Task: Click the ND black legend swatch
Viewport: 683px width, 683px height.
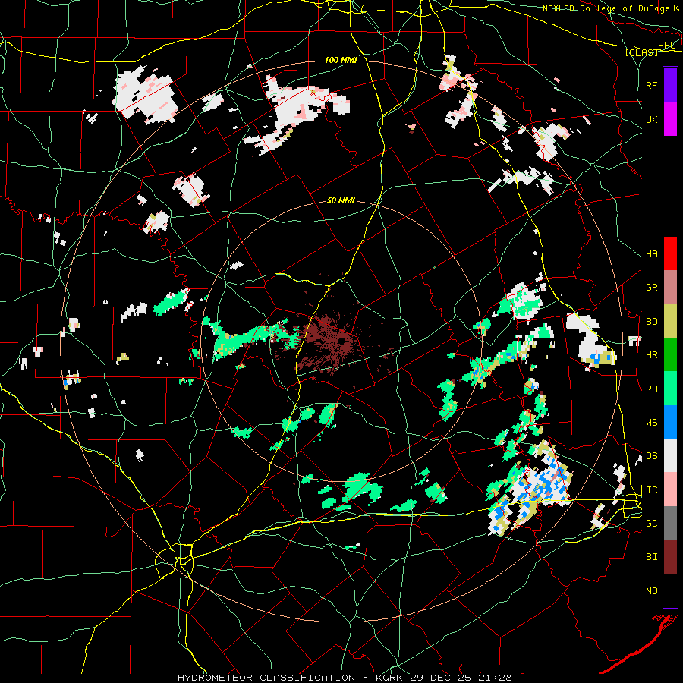Action: click(x=670, y=590)
